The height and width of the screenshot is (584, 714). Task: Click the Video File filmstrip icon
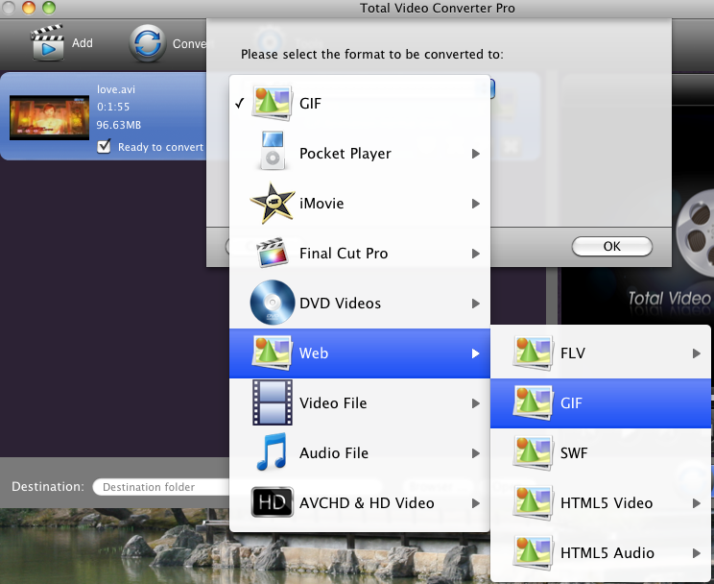coord(273,402)
